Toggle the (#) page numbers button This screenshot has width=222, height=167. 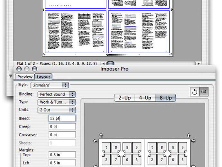point(204,92)
